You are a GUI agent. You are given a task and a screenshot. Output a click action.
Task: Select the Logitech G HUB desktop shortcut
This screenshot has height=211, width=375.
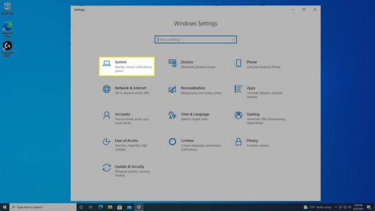7,48
